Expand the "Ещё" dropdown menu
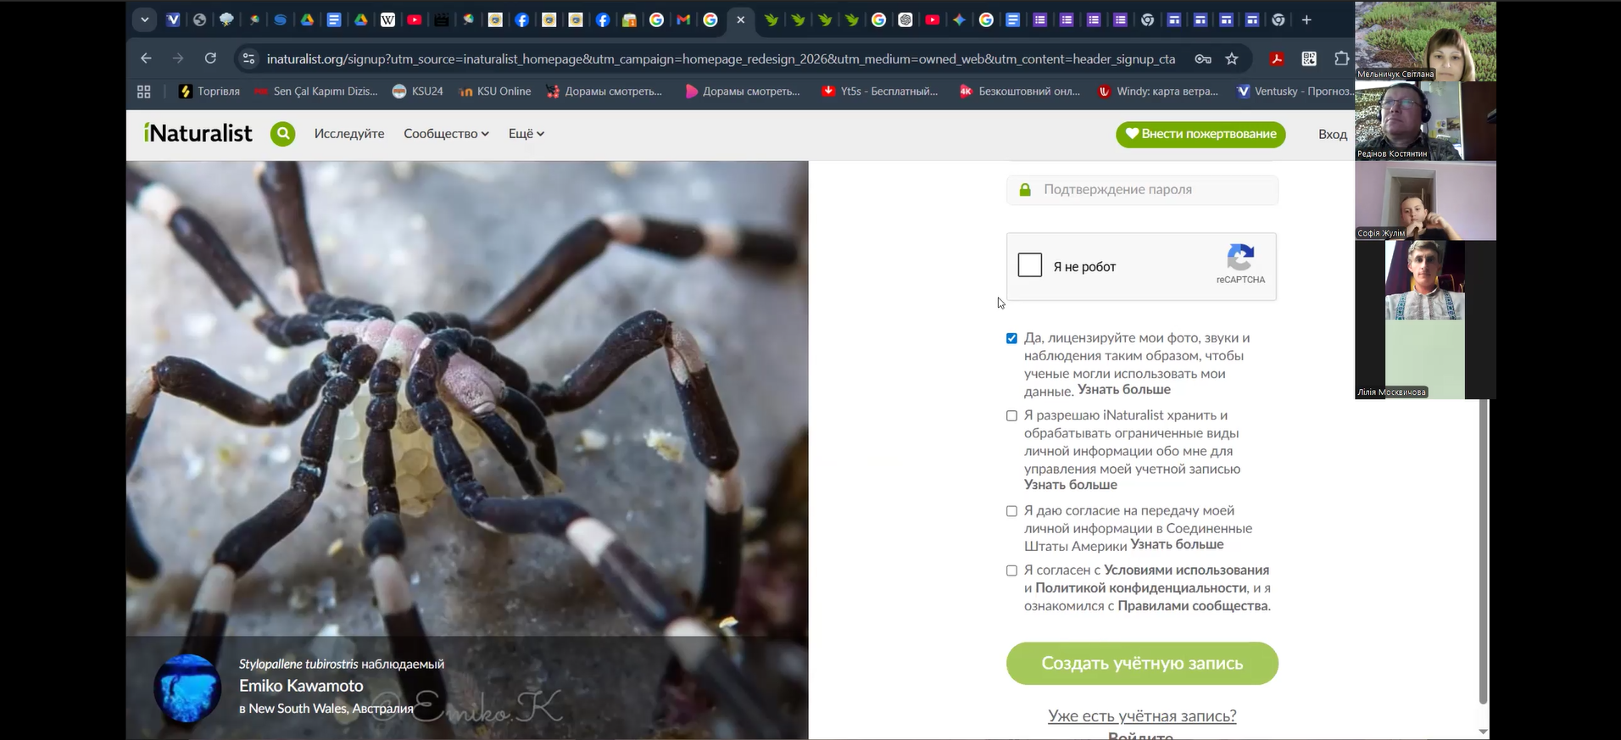Viewport: 1621px width, 740px height. (526, 134)
